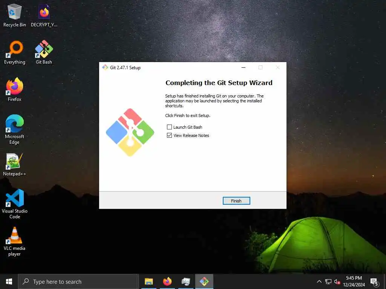Click the Git icon in Setup title bar
The image size is (386, 289).
click(105, 68)
